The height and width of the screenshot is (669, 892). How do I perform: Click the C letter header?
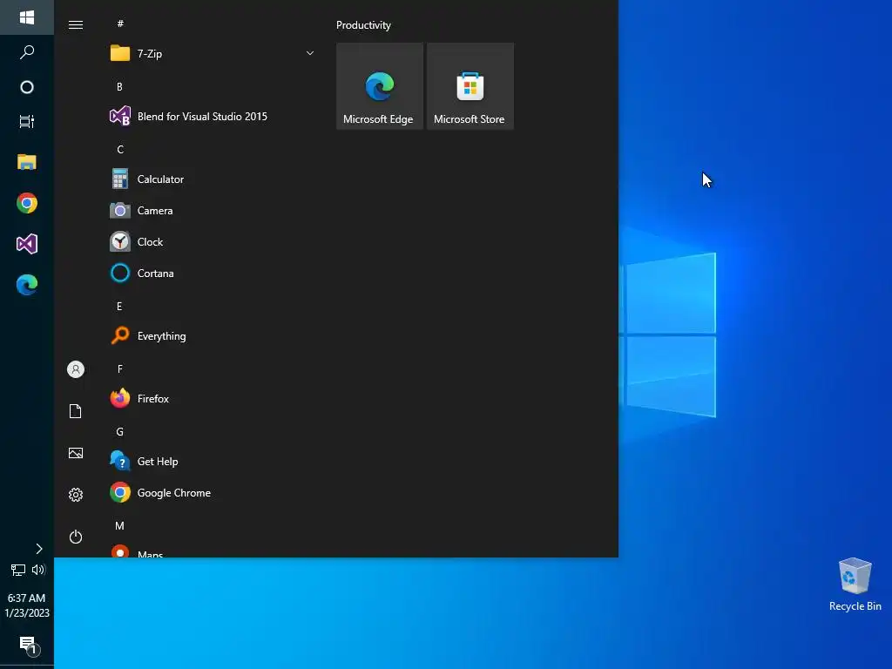(x=120, y=150)
